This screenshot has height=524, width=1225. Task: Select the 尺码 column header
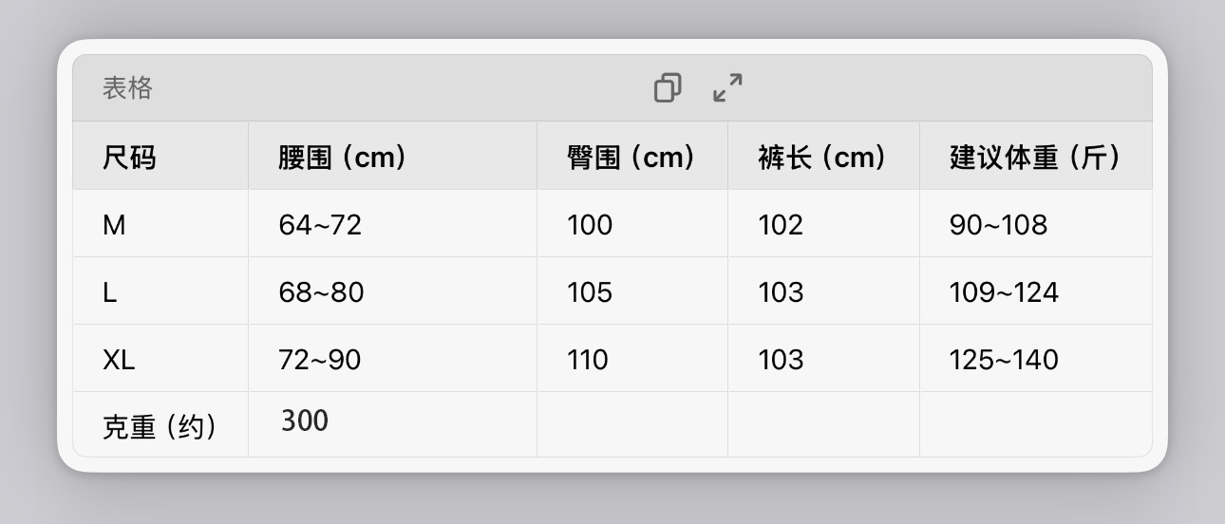(x=129, y=157)
